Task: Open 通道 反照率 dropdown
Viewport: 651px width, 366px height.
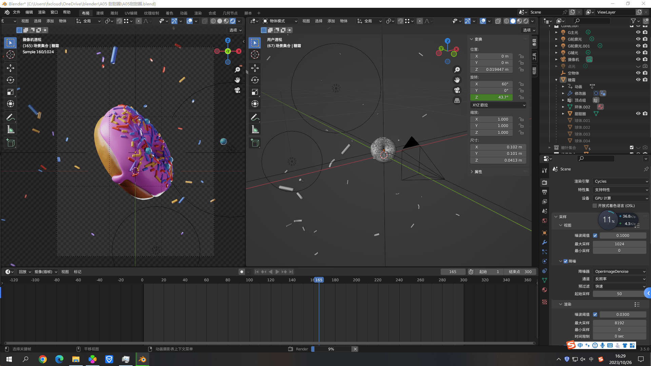Action: (x=620, y=279)
